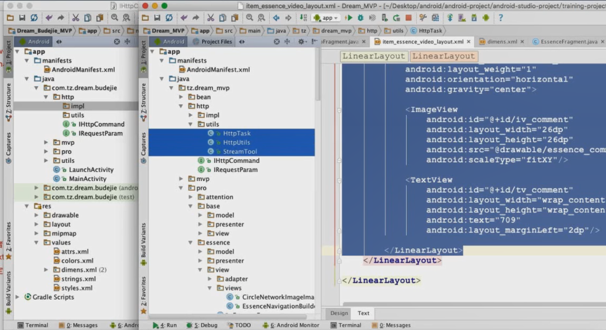
Task: Toggle Structure tool window in Dream_Budejie_MVP window
Action: pyautogui.click(x=8, y=102)
